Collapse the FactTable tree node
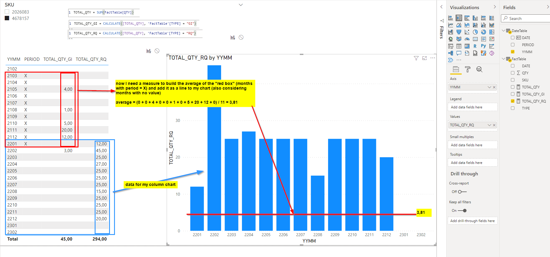 (503, 59)
